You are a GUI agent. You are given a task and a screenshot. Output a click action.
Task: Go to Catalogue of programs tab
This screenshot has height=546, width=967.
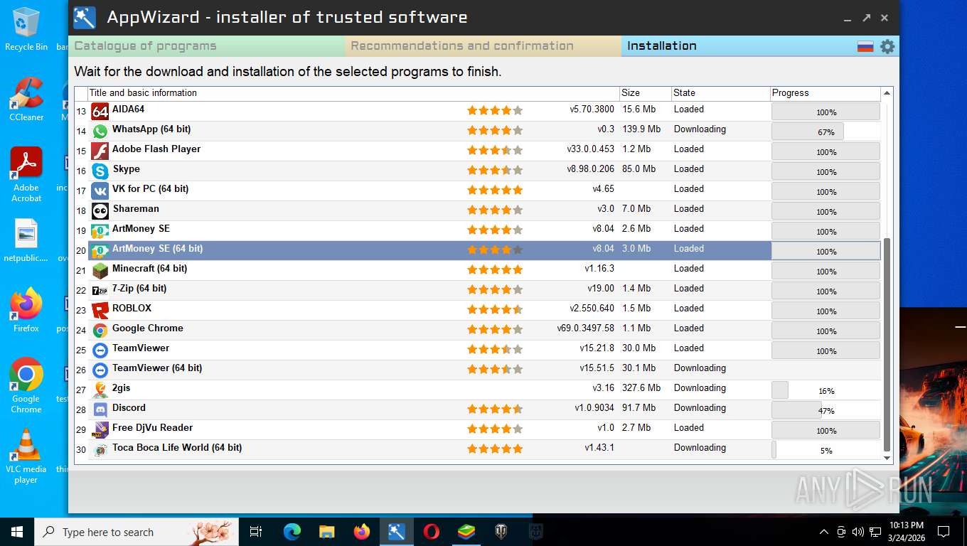[207, 46]
